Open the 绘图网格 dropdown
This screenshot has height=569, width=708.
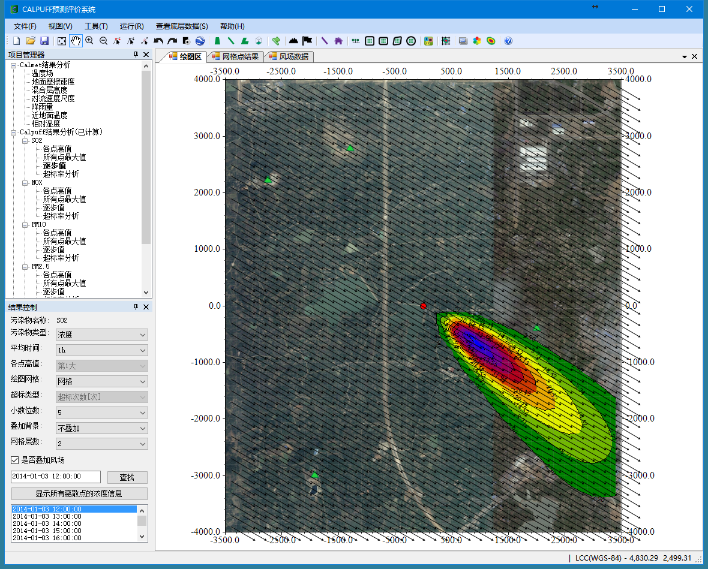tap(101, 381)
